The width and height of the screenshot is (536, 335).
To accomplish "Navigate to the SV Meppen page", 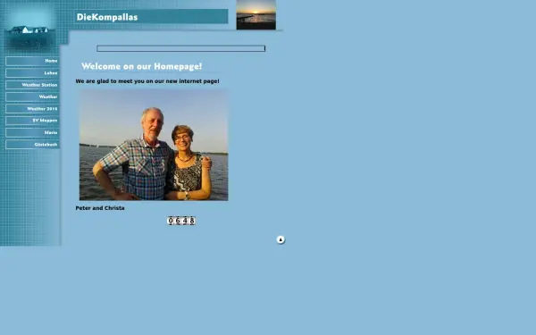I will (x=32, y=121).
